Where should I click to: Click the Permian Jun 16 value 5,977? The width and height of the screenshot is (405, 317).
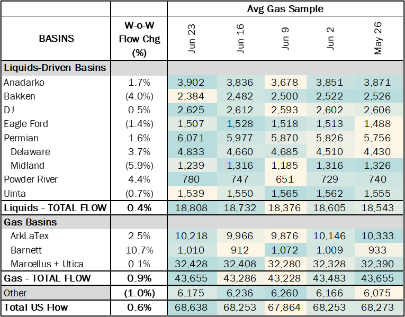click(239, 138)
